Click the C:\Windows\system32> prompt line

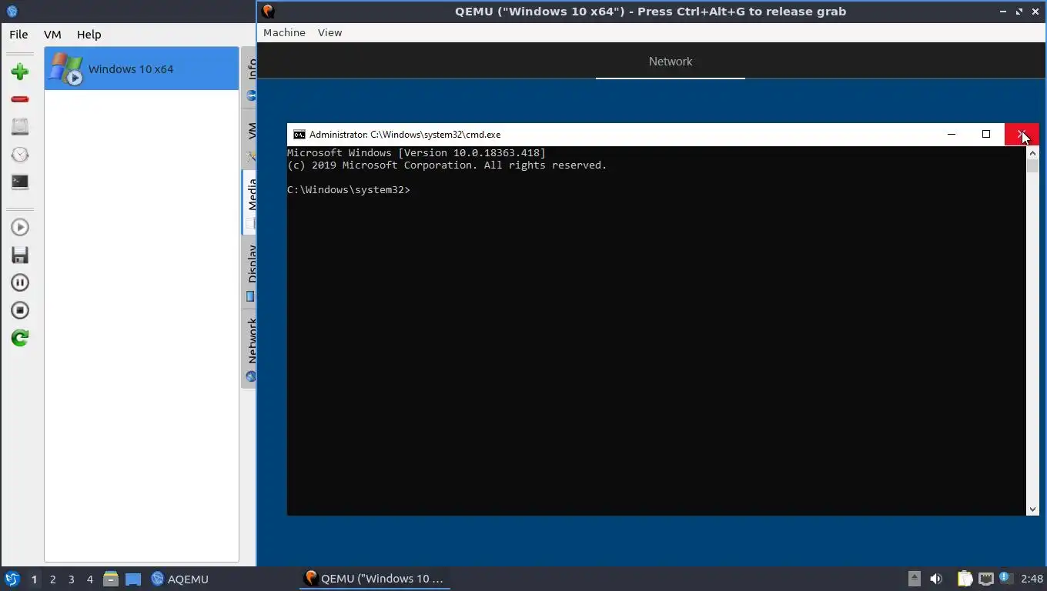point(349,190)
